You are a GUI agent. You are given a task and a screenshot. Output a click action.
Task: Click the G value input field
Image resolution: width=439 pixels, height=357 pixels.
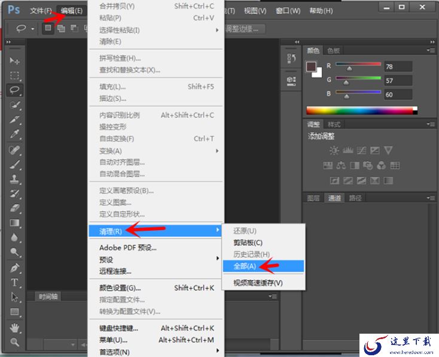[x=398, y=81]
